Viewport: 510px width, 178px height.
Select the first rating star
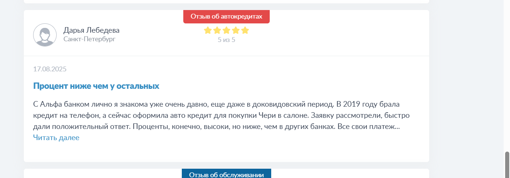pyautogui.click(x=208, y=30)
